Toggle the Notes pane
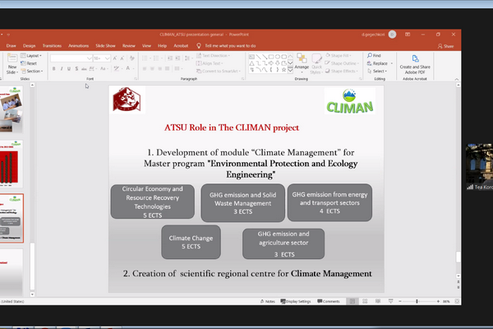Image resolution: width=493 pixels, height=329 pixels. pos(269,302)
